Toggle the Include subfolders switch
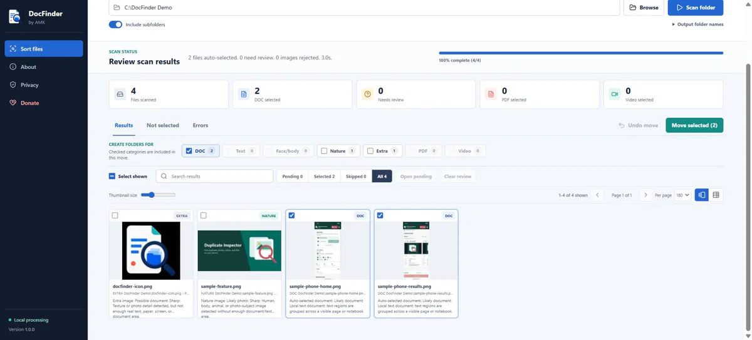 pyautogui.click(x=115, y=24)
